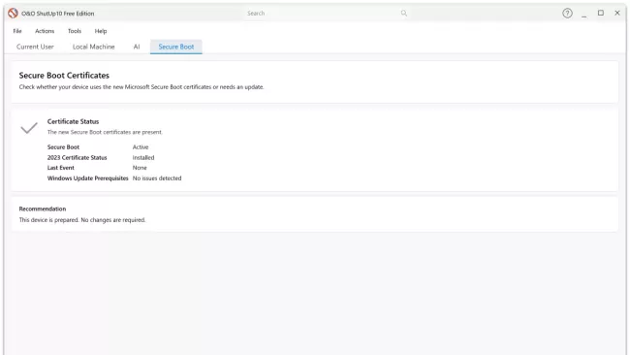The width and height of the screenshot is (630, 355).
Task: Click the 'Last Event' label
Action: pyautogui.click(x=61, y=168)
